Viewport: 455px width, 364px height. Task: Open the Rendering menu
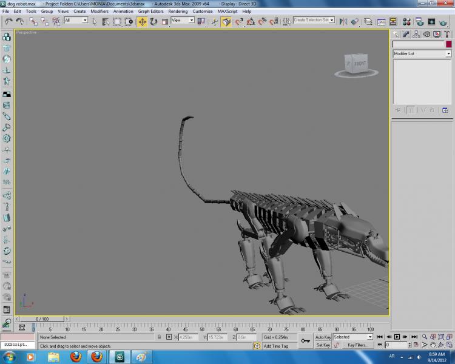178,11
